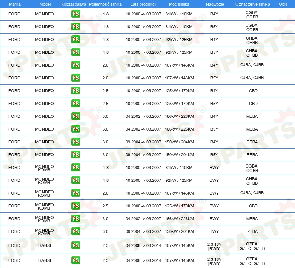Click the Pojemność silnika column header
295x268 pixels.
click(105, 4)
